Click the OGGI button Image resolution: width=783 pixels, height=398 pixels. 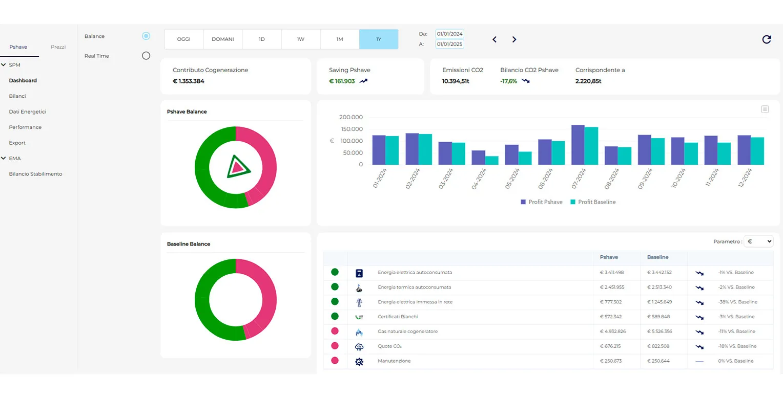(183, 39)
